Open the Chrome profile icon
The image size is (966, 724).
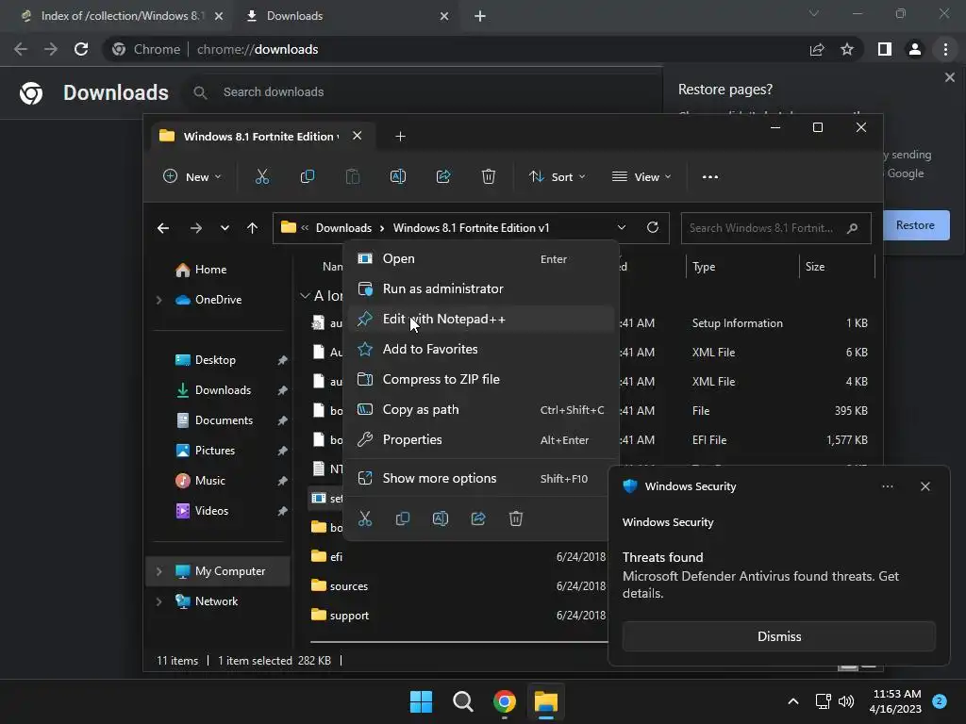[915, 49]
